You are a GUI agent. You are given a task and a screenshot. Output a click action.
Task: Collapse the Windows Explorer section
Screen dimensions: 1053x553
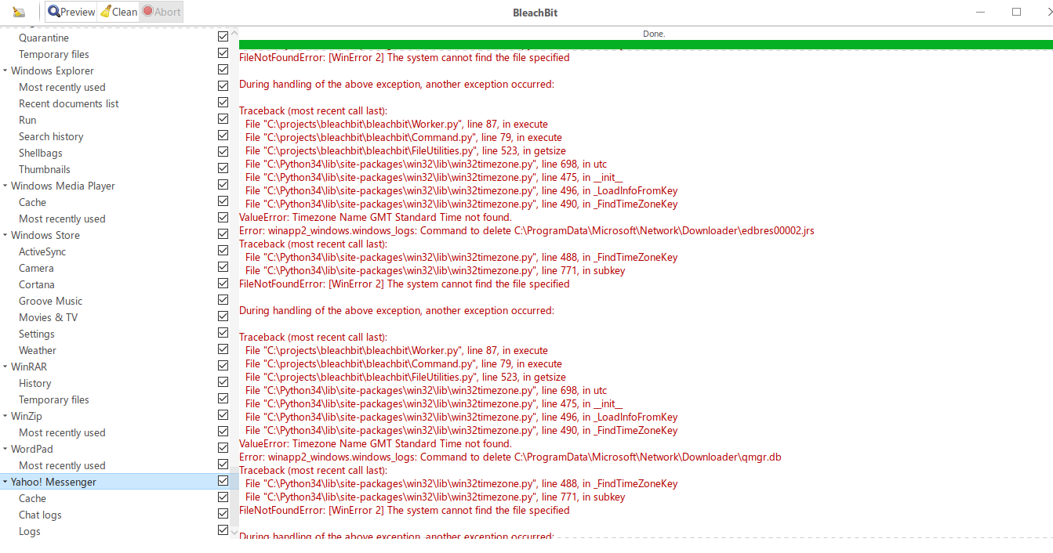tap(6, 70)
